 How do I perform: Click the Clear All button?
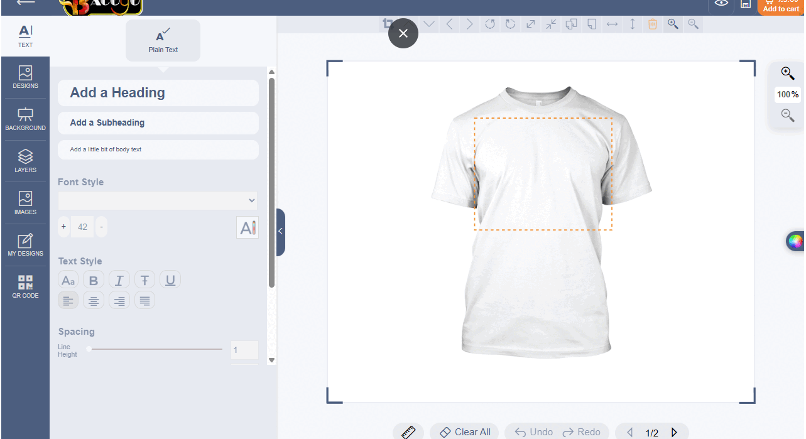point(465,432)
